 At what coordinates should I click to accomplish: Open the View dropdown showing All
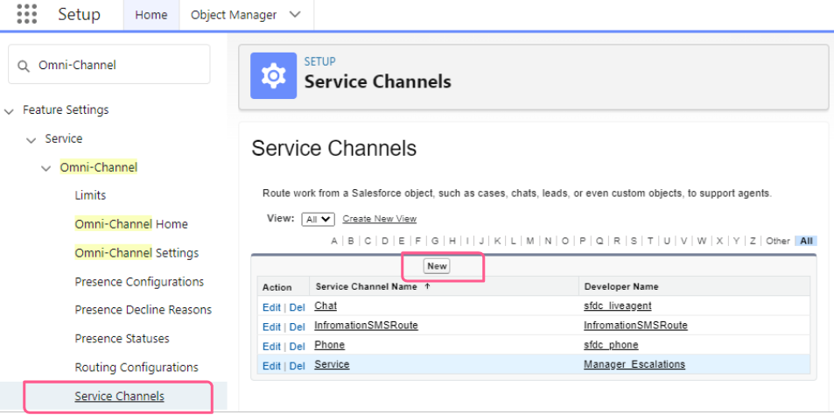pos(317,219)
